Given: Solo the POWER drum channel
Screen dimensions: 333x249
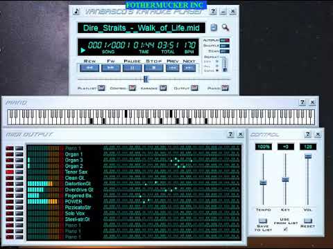Looking at the screenshot, I should point(19,201).
